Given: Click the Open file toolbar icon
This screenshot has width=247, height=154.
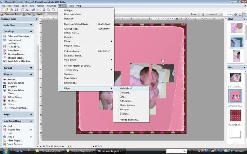Looking at the screenshot, I should point(7,10).
